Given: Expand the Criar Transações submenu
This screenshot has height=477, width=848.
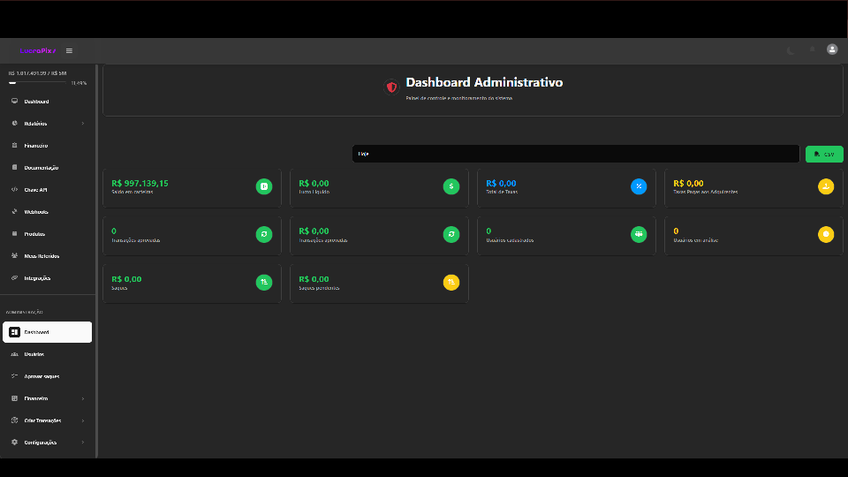Looking at the screenshot, I should tap(83, 420).
